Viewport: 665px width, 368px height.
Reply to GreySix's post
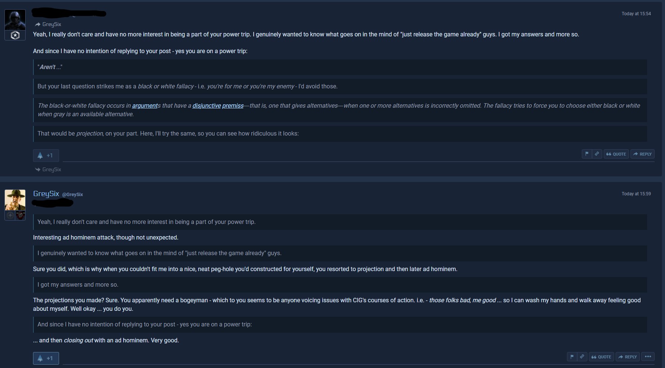pyautogui.click(x=627, y=356)
